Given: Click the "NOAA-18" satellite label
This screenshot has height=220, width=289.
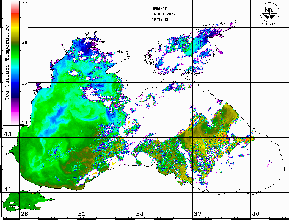Looking at the screenshot, I should point(159,9).
